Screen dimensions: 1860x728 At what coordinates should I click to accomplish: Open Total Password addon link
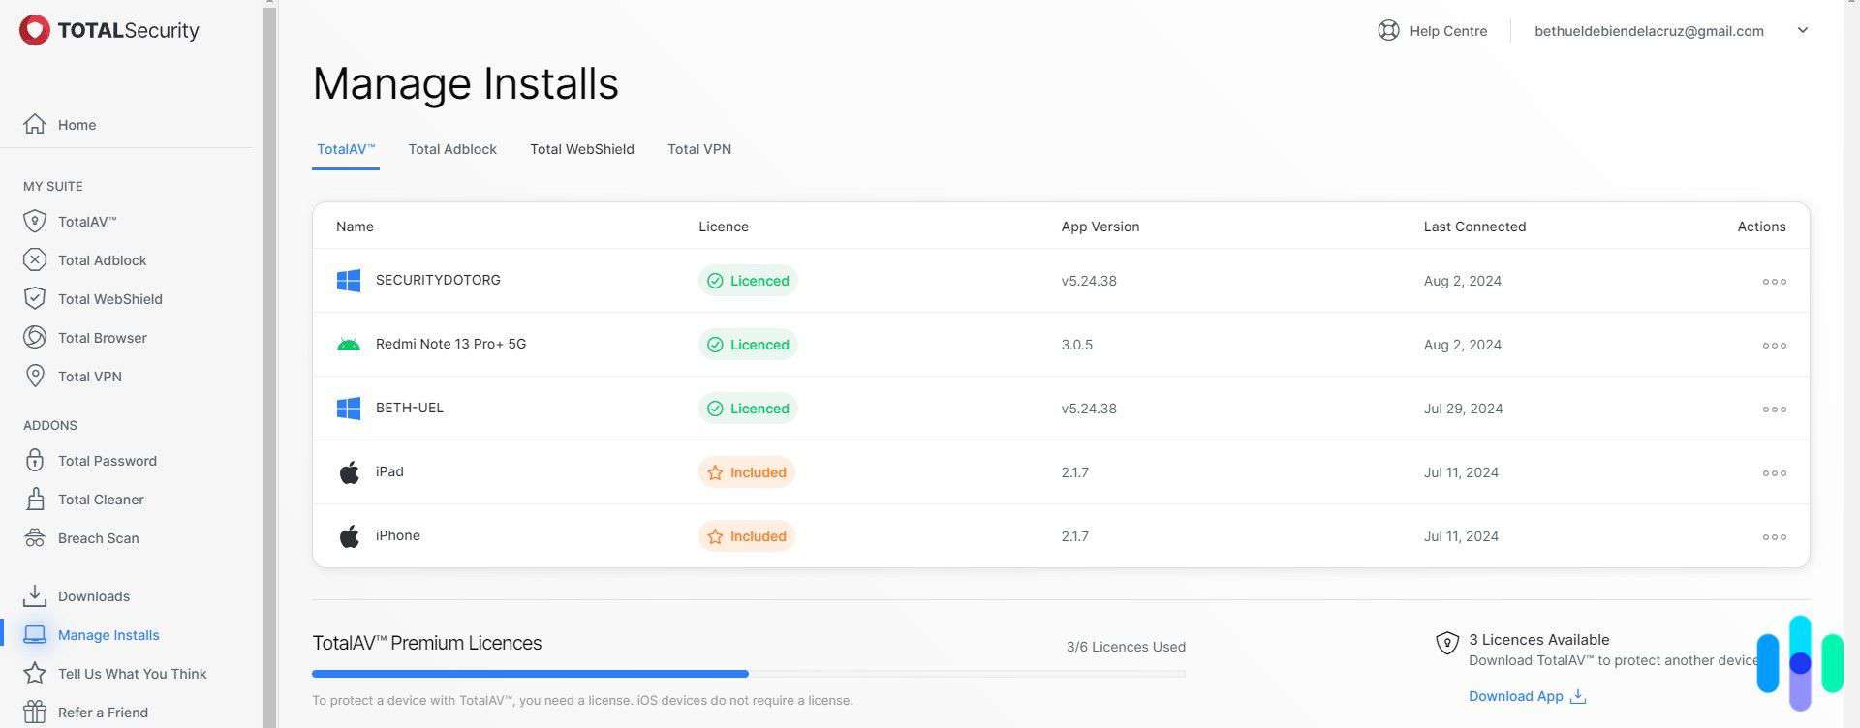[x=107, y=461]
